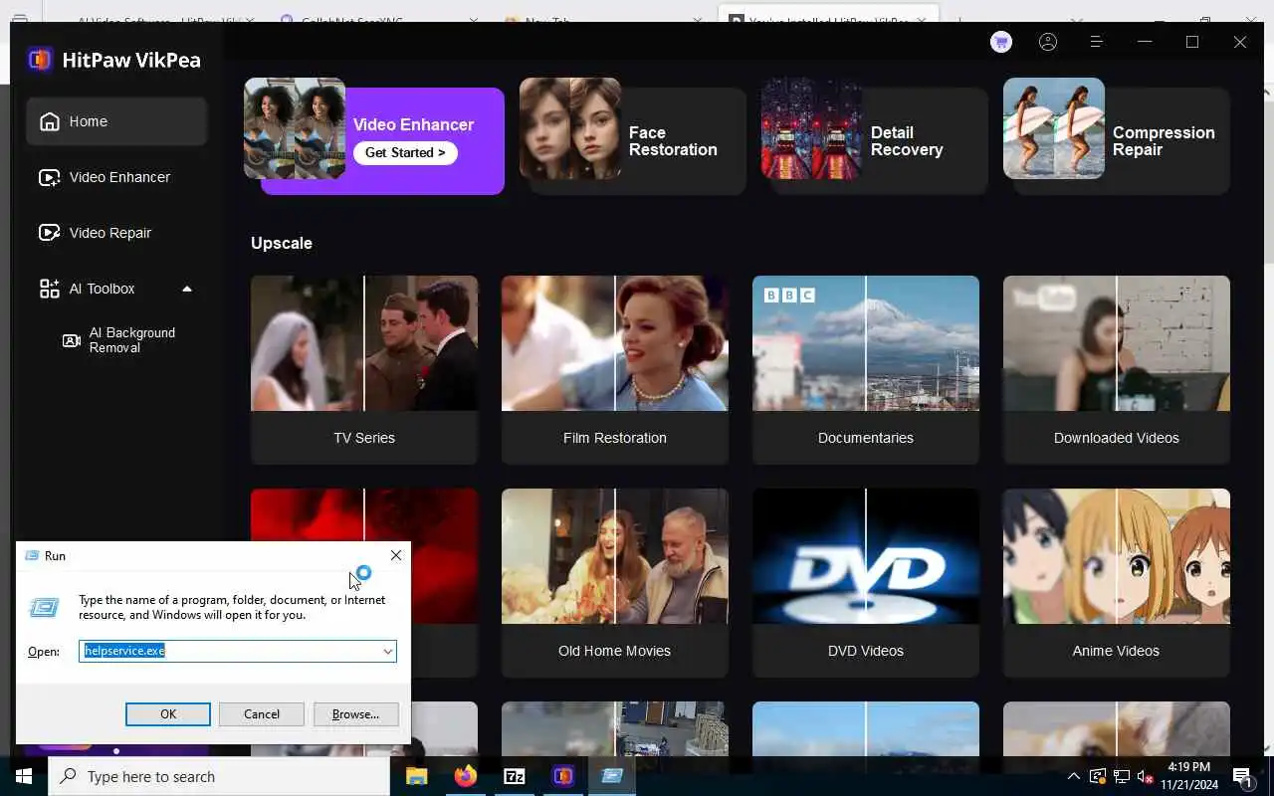1274x796 pixels.
Task: Switch to Run dialog taskbar icon
Action: (612, 776)
